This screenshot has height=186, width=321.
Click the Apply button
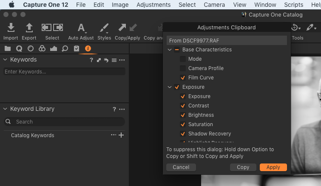coord(273,167)
